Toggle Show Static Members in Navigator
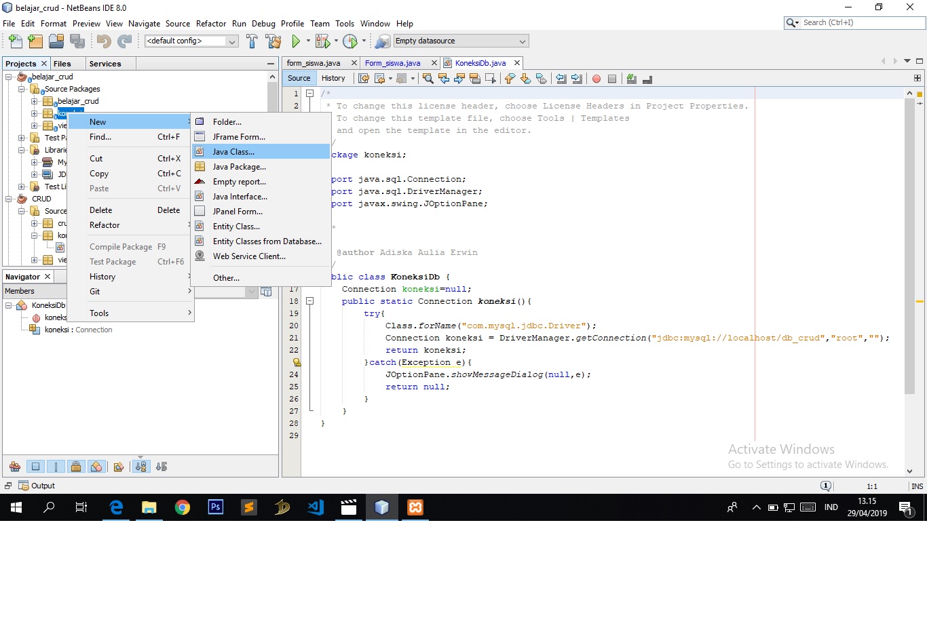This screenshot has height=643, width=927. [56, 467]
